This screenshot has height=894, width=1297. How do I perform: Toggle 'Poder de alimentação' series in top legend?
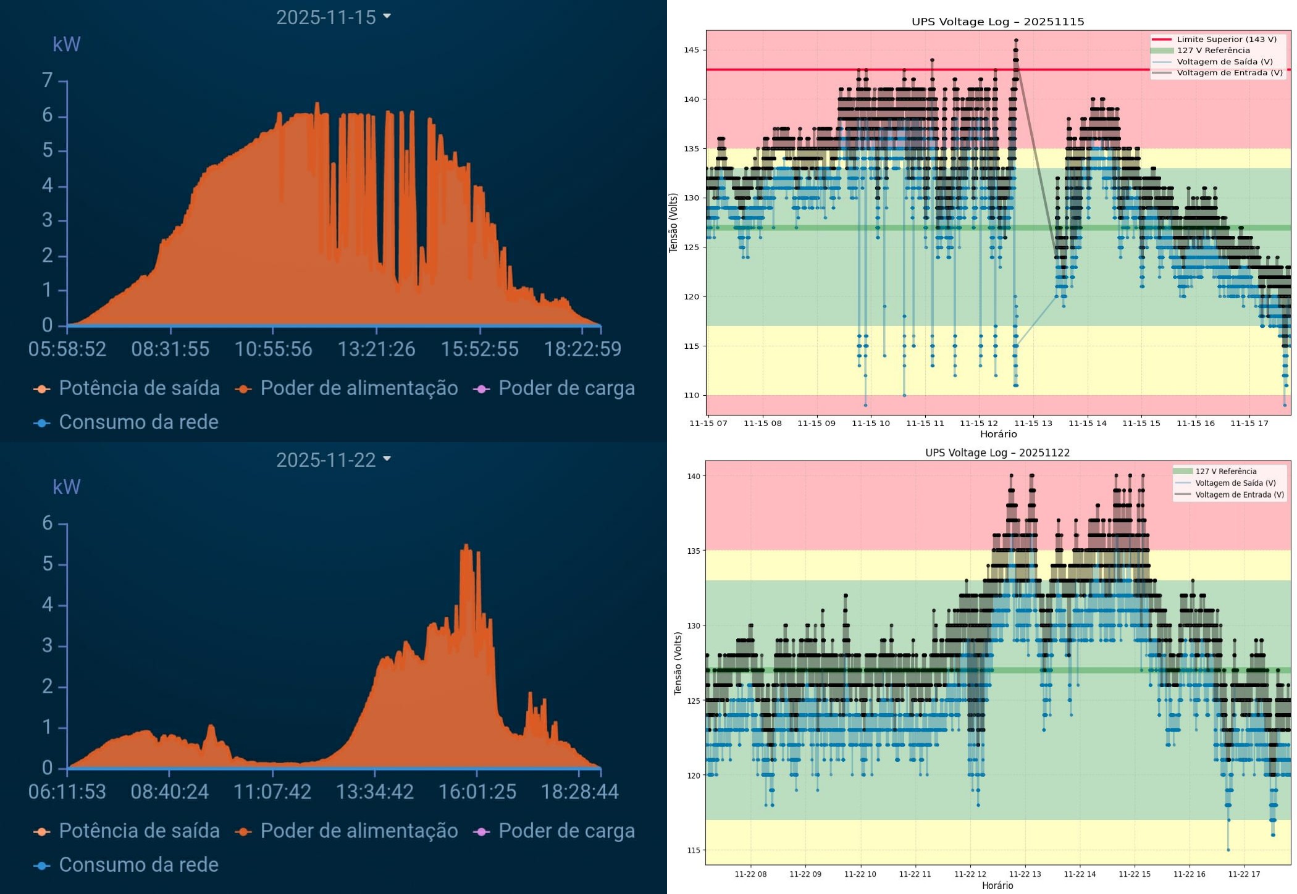point(359,388)
